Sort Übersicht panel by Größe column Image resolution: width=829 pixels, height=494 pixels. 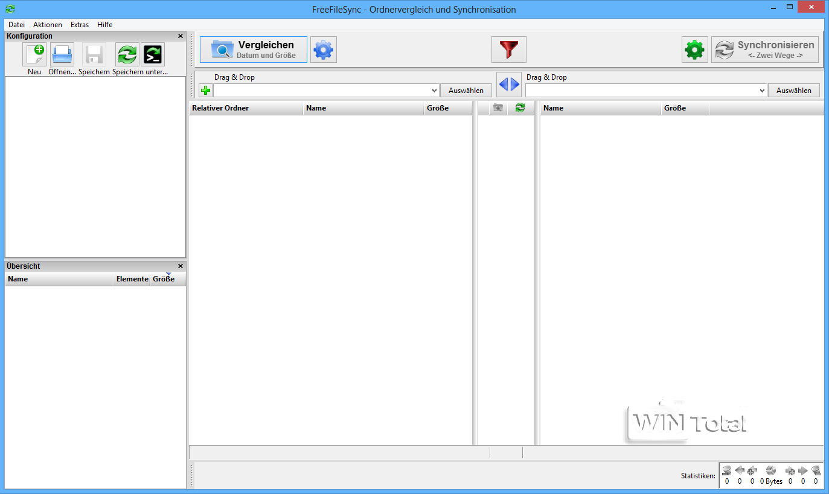pos(168,279)
